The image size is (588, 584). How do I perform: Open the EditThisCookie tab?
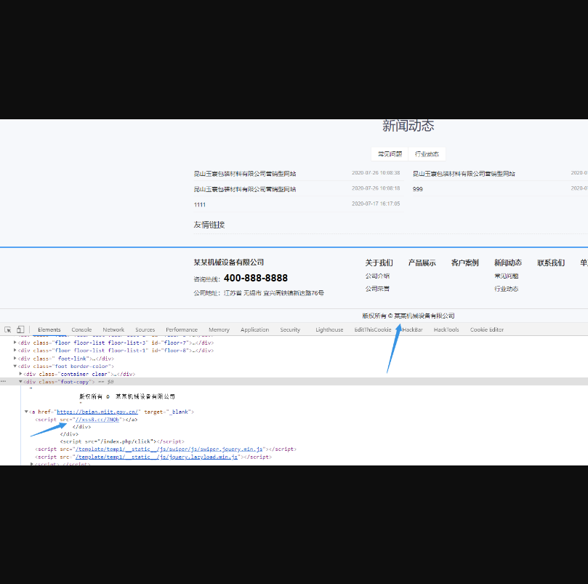pos(373,329)
